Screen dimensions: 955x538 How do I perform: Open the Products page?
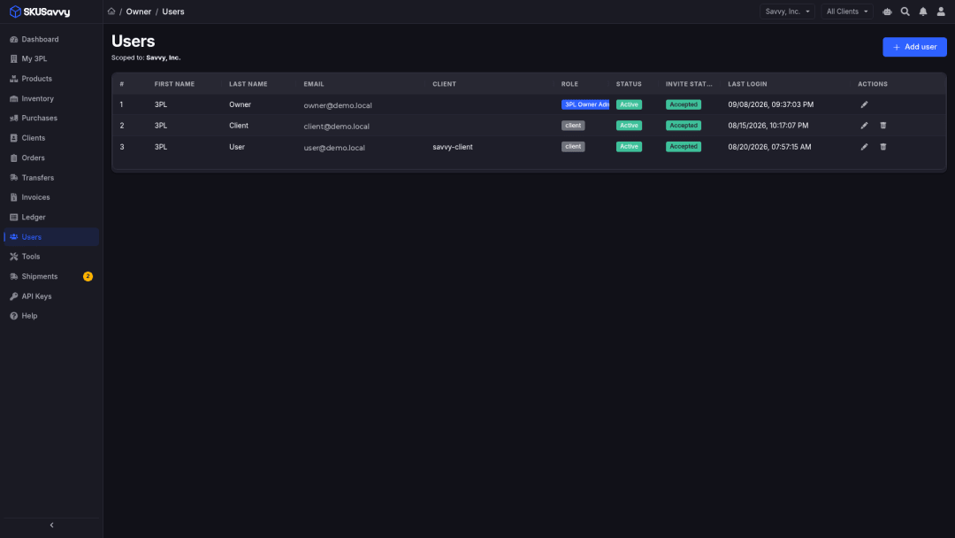tap(51, 79)
